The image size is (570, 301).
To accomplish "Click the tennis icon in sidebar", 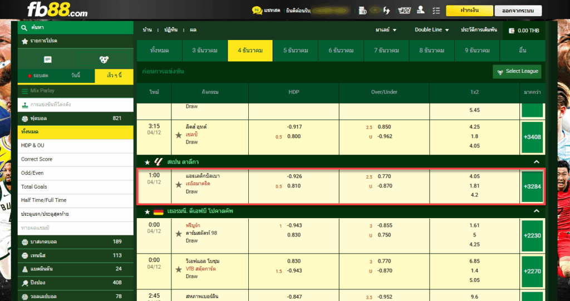I will [x=24, y=256].
